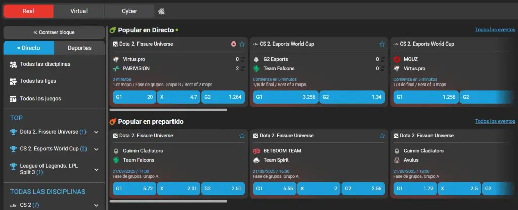The image size is (518, 210).
Task: Expand CS 2 (7) discipline
Action: coord(96,205)
